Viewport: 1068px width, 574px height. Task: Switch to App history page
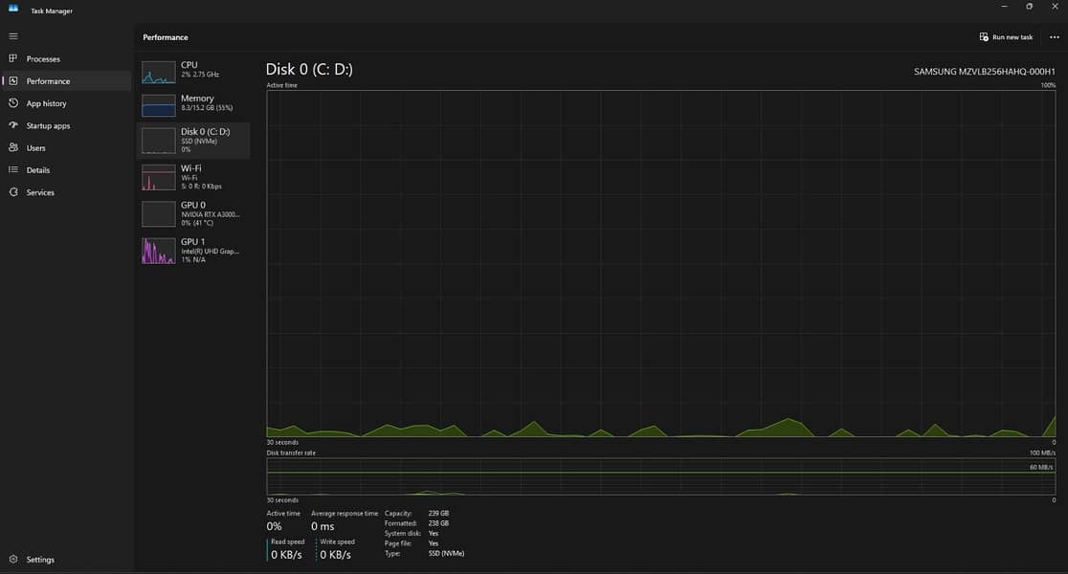[x=46, y=103]
